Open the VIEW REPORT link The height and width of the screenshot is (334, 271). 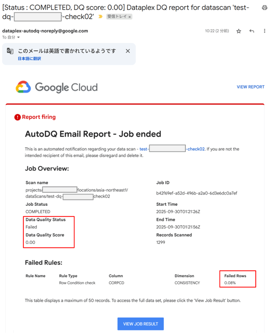point(250,87)
